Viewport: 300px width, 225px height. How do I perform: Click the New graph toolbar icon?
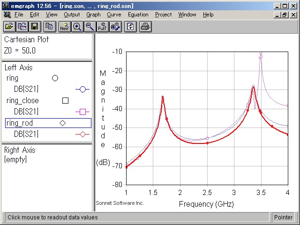point(65,27)
